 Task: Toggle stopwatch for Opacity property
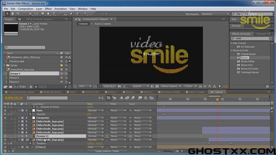[x=30, y=114]
